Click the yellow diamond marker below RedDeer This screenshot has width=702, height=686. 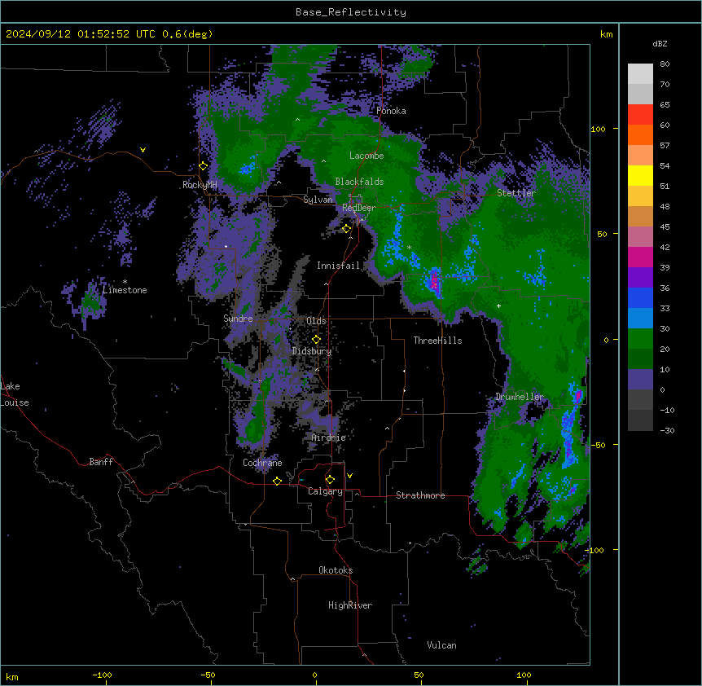coord(347,229)
